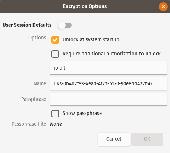Close the Encryption Options dialog
170x153 pixels.
(x=163, y=7)
